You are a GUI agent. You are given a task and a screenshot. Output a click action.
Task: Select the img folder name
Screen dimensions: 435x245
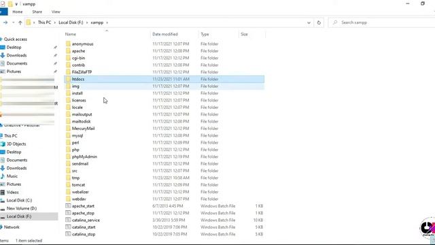(x=75, y=86)
